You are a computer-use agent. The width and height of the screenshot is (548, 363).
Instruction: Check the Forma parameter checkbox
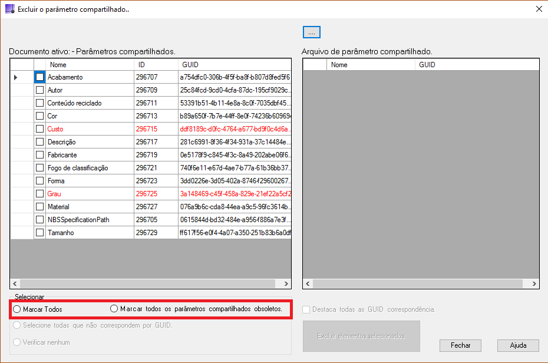[x=40, y=181]
